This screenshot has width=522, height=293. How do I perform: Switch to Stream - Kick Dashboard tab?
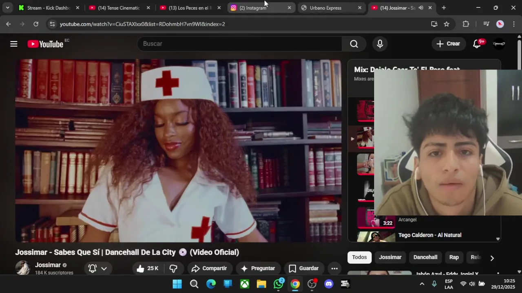(48, 8)
